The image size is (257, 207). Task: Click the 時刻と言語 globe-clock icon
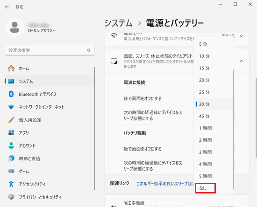coord(11,159)
